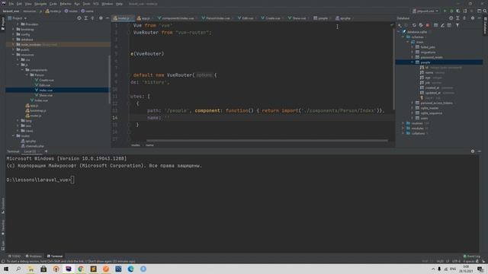Viewport: 488px width, 274px height.
Task: Collapse the resources folder in Project tree
Action: [x=14, y=55]
